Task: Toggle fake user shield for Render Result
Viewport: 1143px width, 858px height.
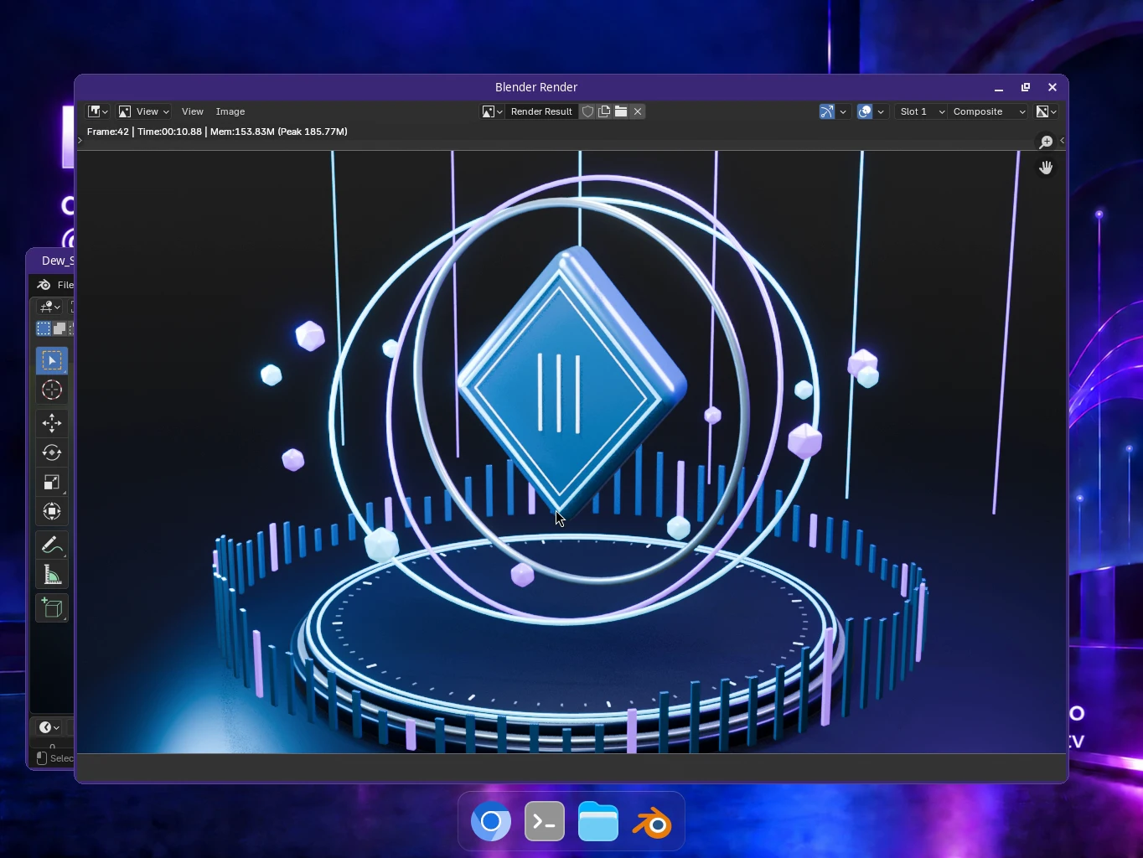Action: [587, 111]
